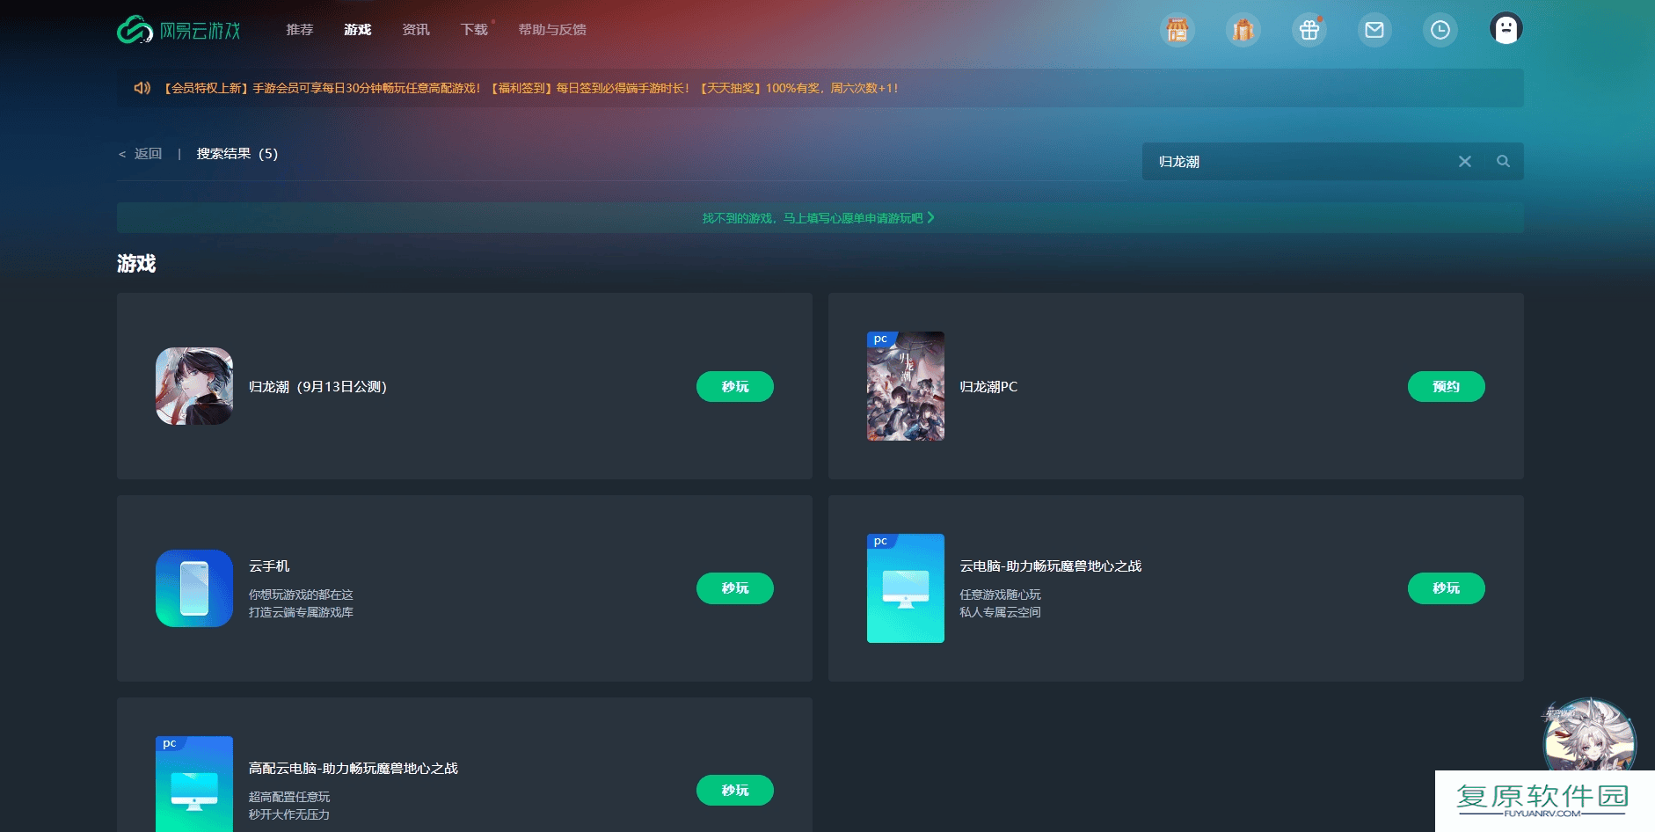Click the 搜索结果 (5) label

(x=237, y=154)
